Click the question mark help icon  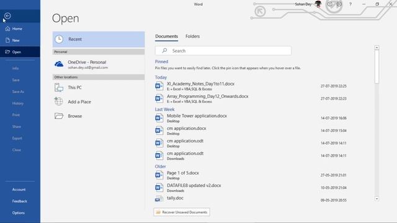pyautogui.click(x=350, y=4)
